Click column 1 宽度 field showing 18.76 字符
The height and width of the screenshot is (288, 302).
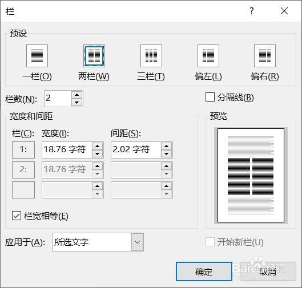pyautogui.click(x=67, y=150)
